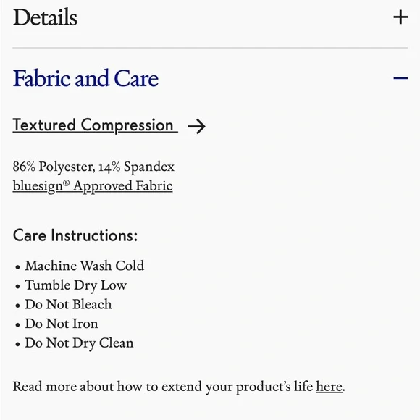The image size is (420, 420).
Task: Click the word "Compression" in the fabric link
Action: 127,125
